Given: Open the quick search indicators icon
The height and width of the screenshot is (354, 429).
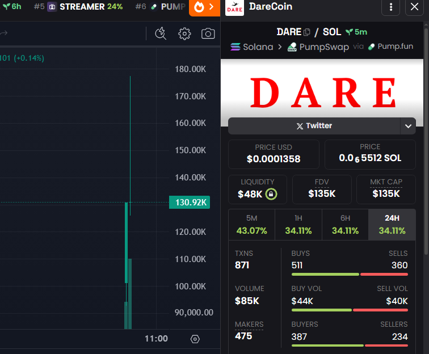Looking at the screenshot, I should 161,33.
